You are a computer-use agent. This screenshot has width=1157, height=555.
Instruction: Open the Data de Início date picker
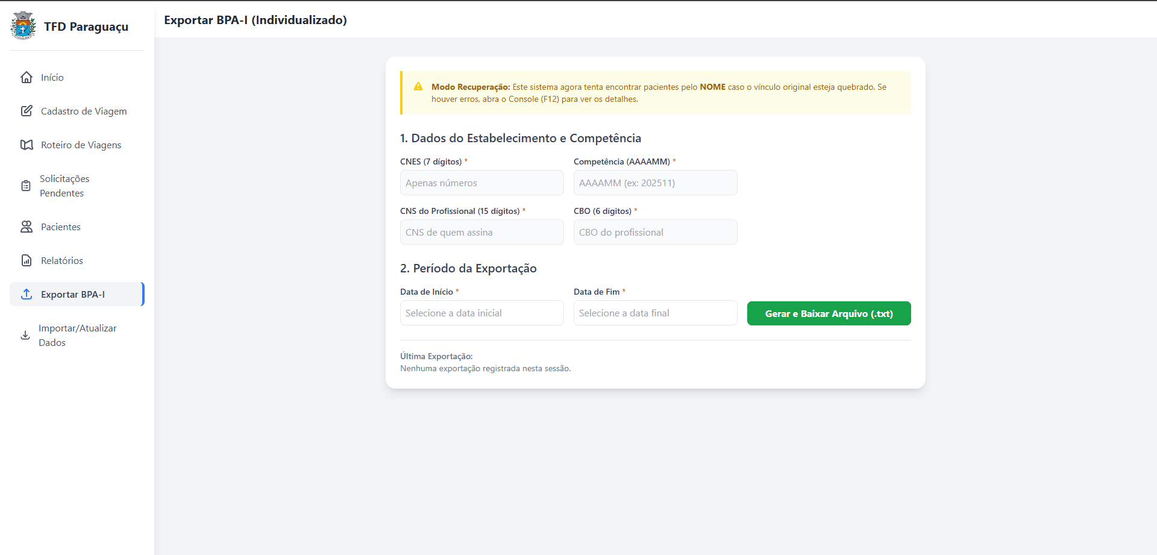click(x=481, y=313)
